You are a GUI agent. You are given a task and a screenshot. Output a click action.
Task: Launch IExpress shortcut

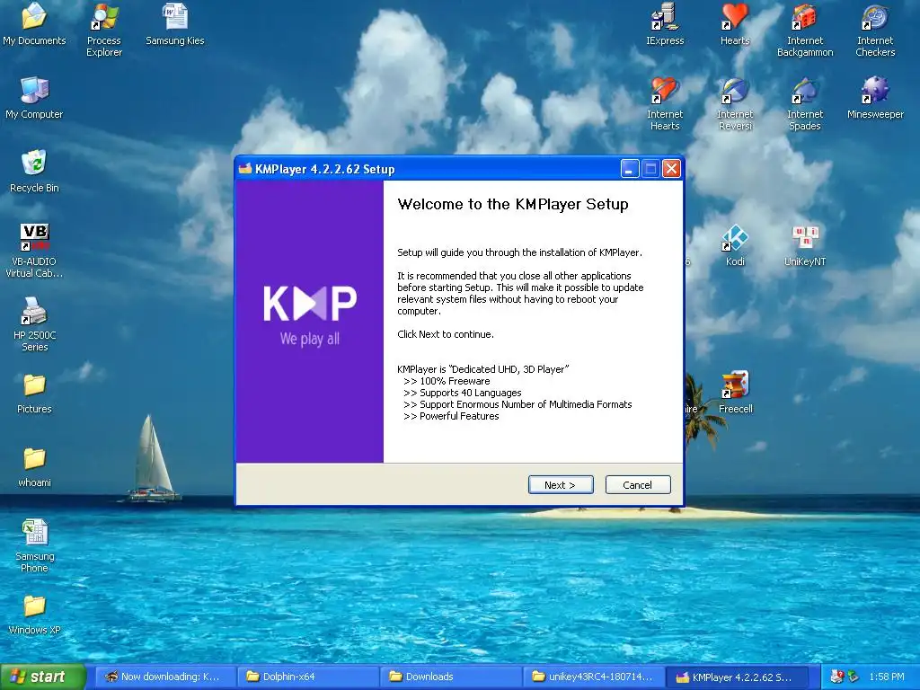coord(665,24)
